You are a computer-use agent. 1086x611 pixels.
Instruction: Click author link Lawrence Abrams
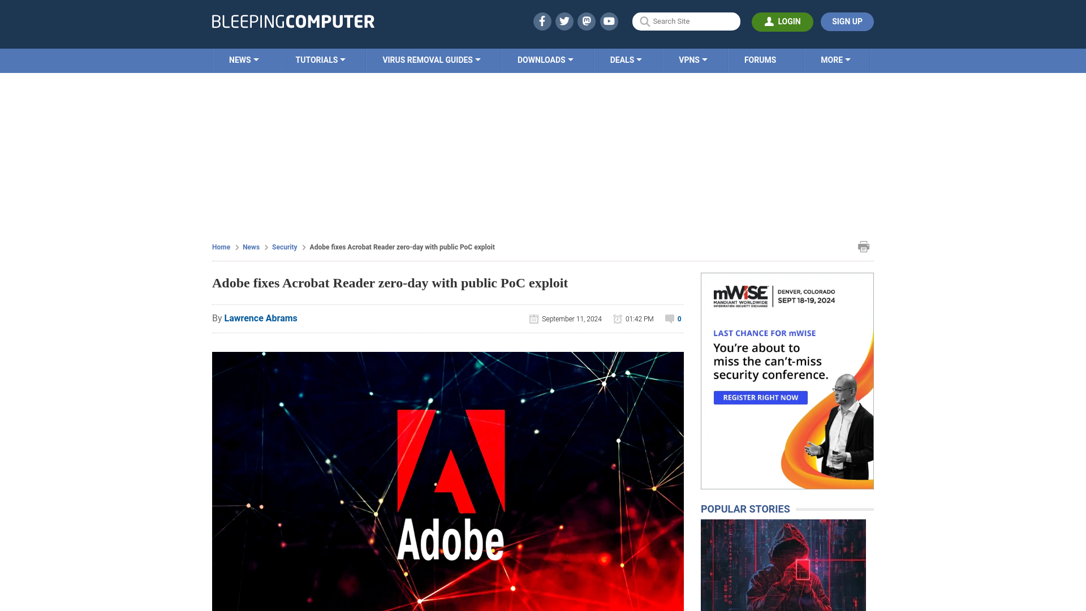260,318
